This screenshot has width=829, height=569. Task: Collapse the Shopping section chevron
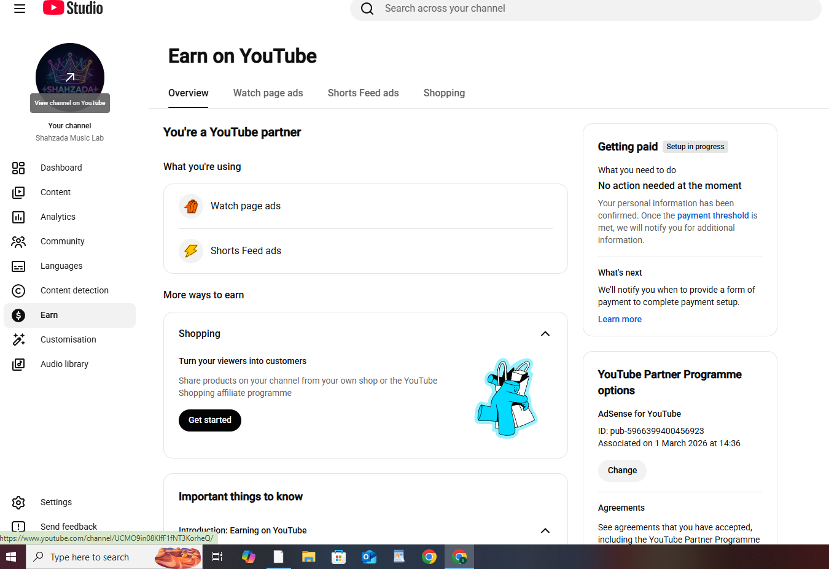pos(545,334)
